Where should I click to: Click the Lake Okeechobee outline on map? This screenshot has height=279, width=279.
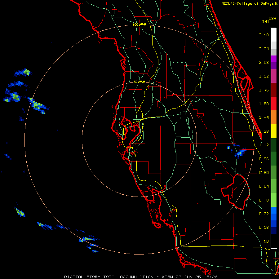click(x=235, y=192)
